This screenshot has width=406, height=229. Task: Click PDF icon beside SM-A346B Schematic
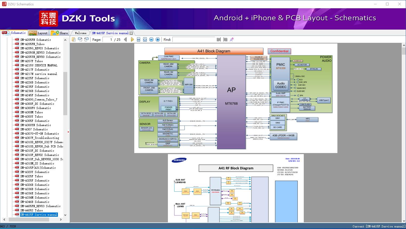[x=17, y=202]
